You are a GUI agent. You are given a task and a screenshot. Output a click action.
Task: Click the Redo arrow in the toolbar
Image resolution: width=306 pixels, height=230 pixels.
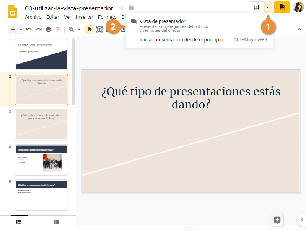click(x=39, y=29)
